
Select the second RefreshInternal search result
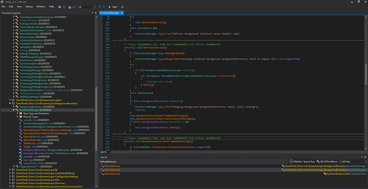tap(234, 170)
